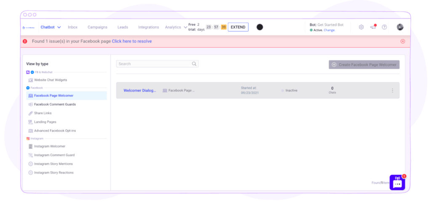Open the Leads tab

click(122, 27)
